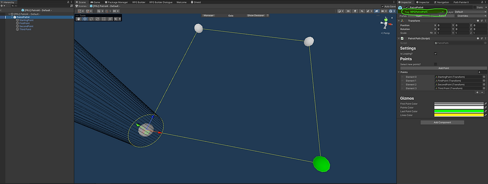This screenshot has width=488, height=184.
Task: Select the Move tool in Tools overlay
Action: (x=84, y=18)
